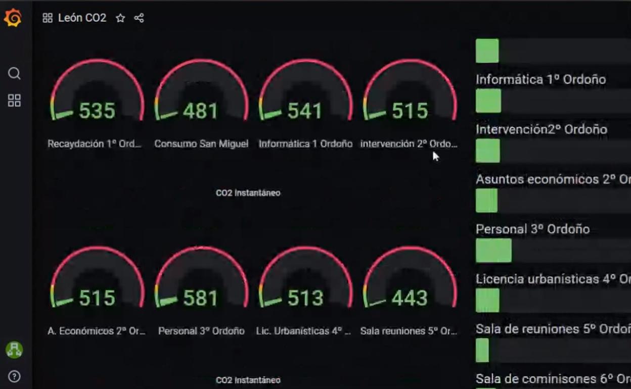The width and height of the screenshot is (631, 389).
Task: Click the A. Económicos 2º gauge label
Action: click(x=96, y=331)
